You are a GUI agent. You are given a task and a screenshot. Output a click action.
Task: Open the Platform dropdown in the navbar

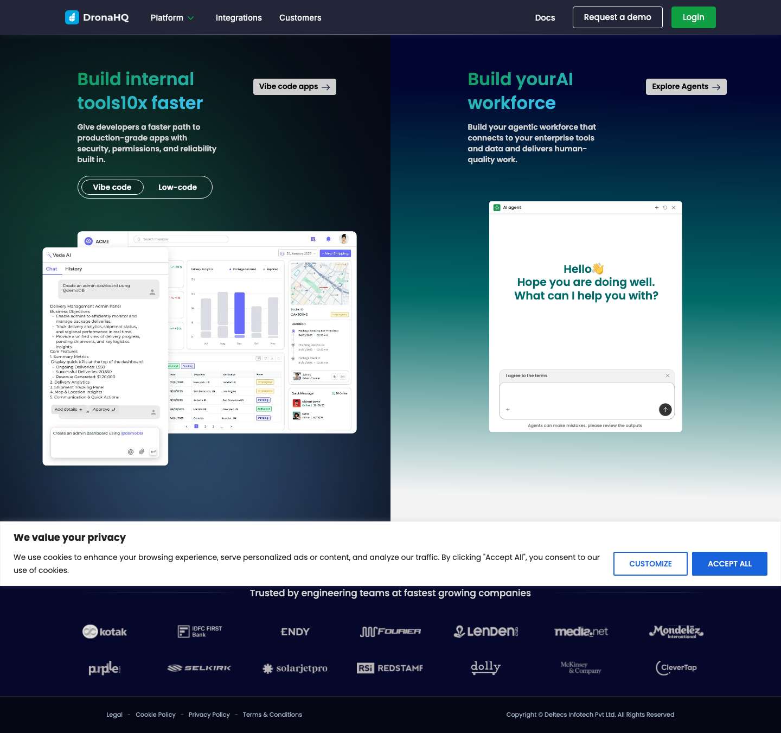[x=172, y=17]
